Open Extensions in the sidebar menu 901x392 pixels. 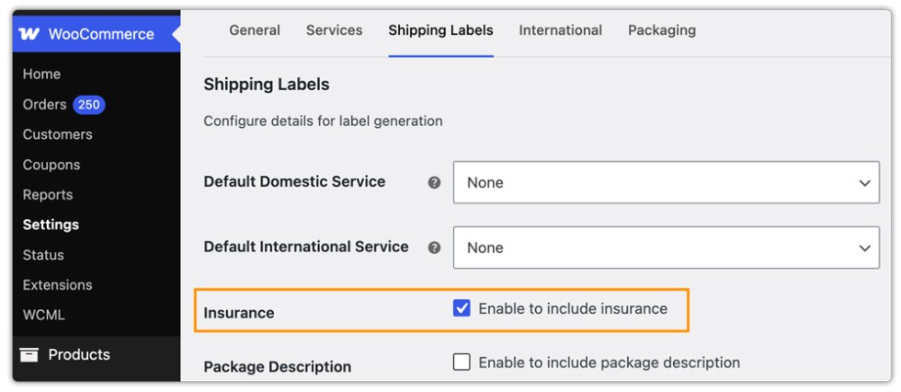(57, 285)
